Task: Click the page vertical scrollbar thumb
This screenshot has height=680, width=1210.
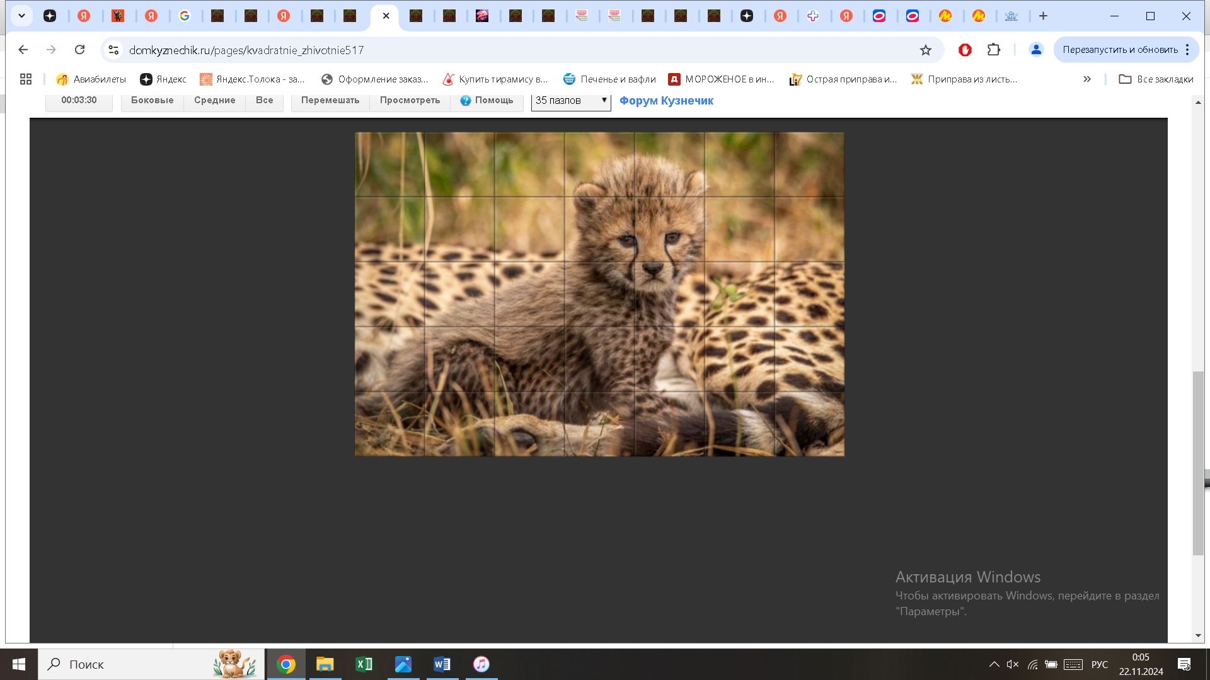Action: click(x=1198, y=463)
